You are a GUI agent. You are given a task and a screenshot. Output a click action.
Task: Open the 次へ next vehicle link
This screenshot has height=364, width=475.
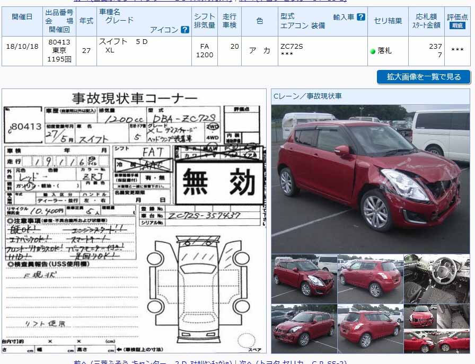coord(293,362)
